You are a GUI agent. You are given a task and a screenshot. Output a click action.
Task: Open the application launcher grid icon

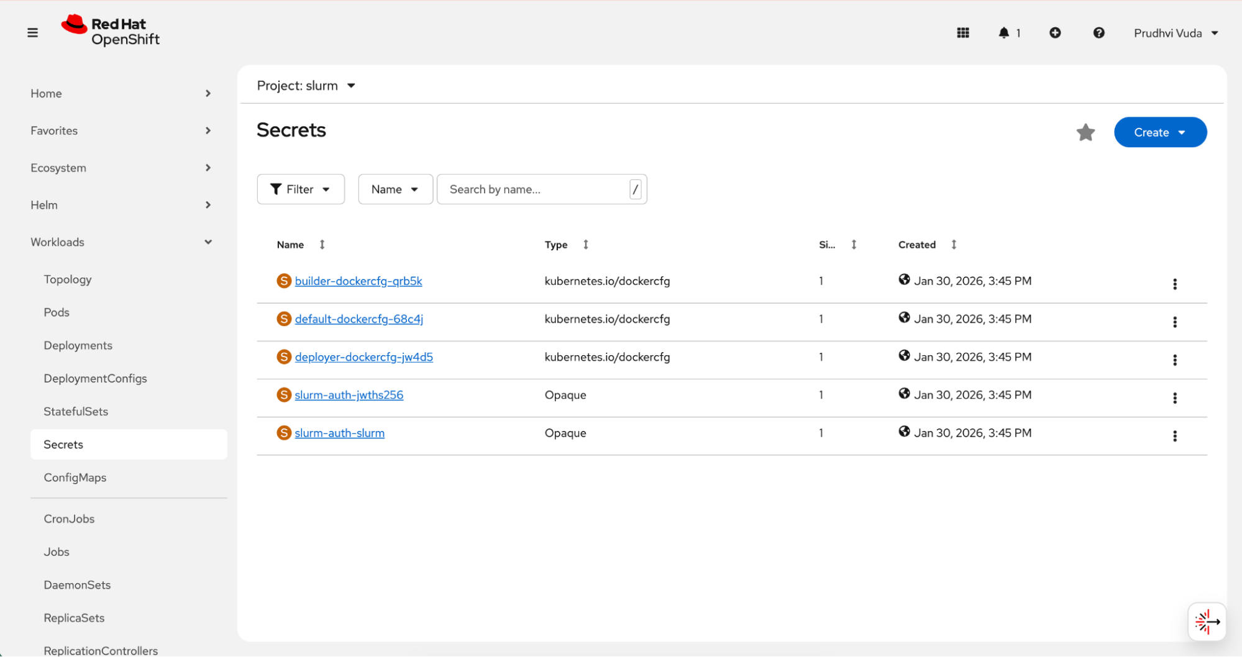[963, 33]
